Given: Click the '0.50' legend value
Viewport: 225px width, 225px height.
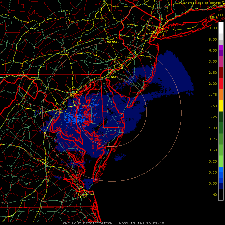Looking at the screenshot, I should tap(213, 150).
